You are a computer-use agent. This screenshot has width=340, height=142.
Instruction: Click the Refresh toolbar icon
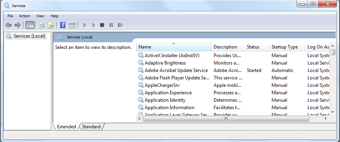click(42, 25)
